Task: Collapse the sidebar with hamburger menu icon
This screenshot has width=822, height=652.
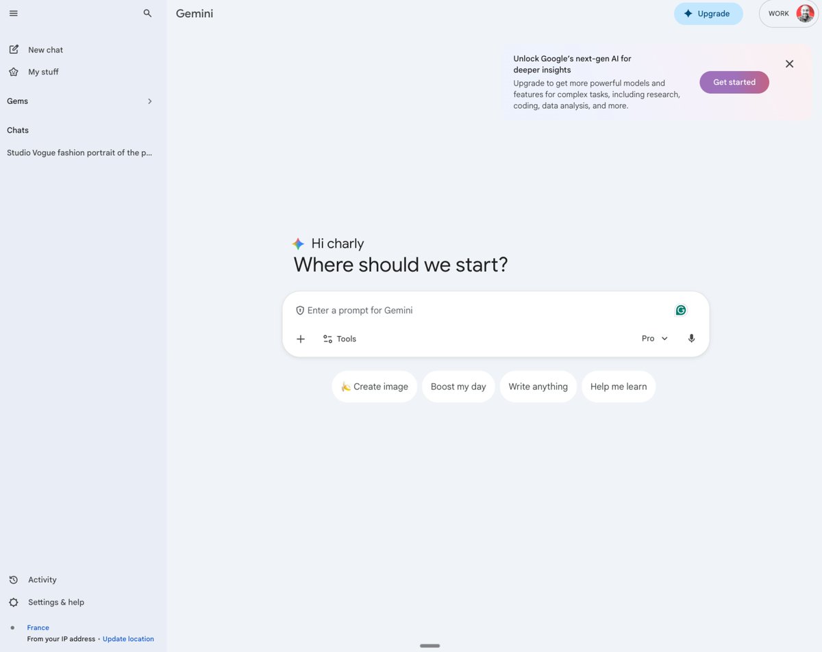Action: [x=14, y=13]
